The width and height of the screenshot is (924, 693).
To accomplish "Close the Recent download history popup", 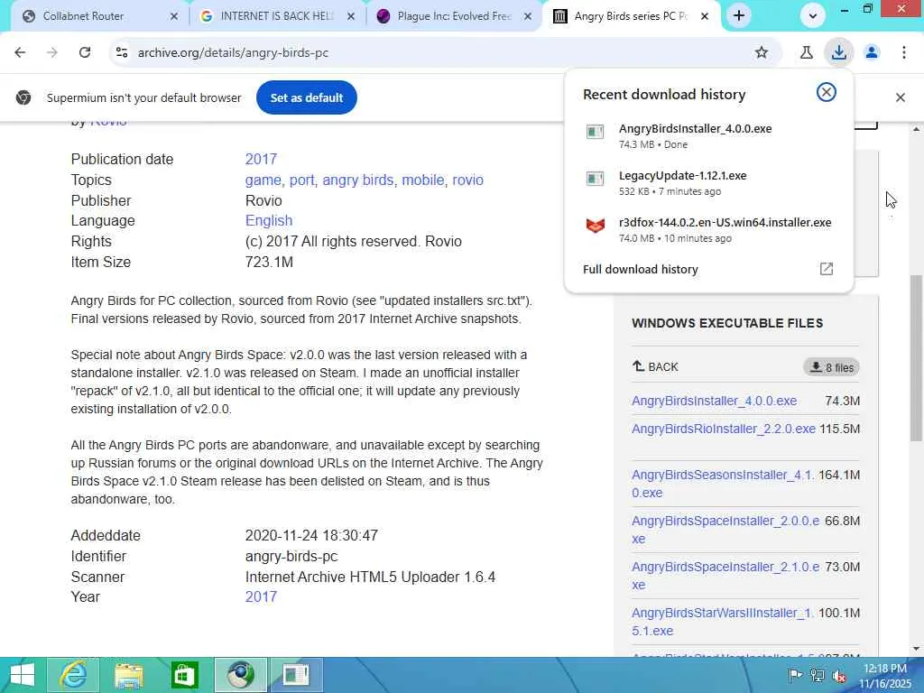I will click(827, 92).
